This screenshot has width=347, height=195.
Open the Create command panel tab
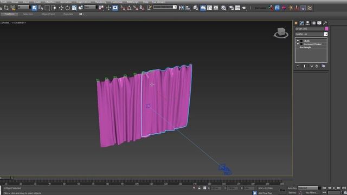click(296, 23)
